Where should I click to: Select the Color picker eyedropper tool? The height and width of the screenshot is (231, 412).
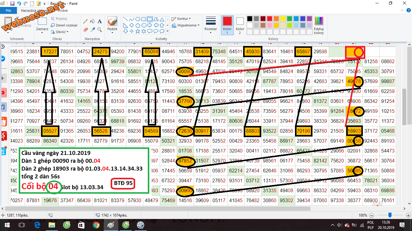pos(93,30)
